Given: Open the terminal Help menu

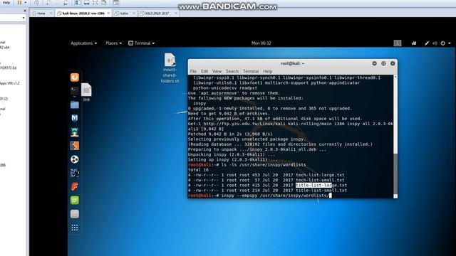Looking at the screenshot, I should point(268,71).
